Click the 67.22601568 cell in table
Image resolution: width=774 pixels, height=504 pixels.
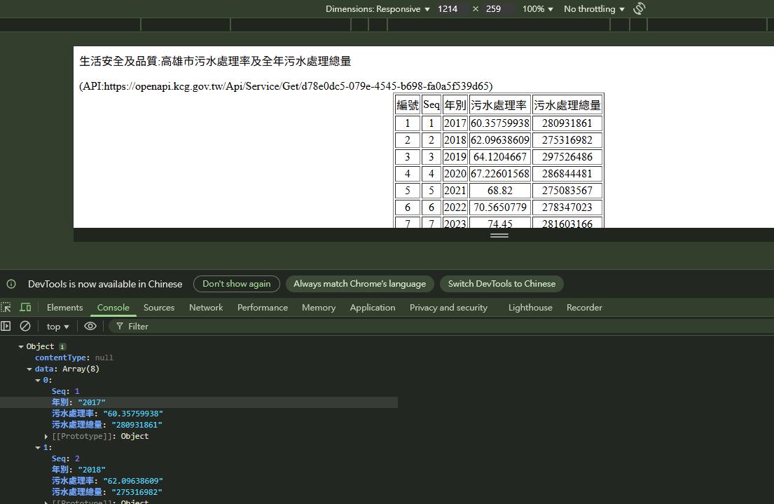click(499, 174)
